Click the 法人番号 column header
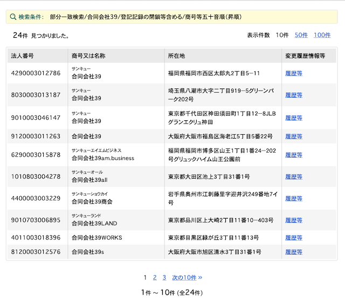This screenshot has width=345, height=301. pos(23,56)
